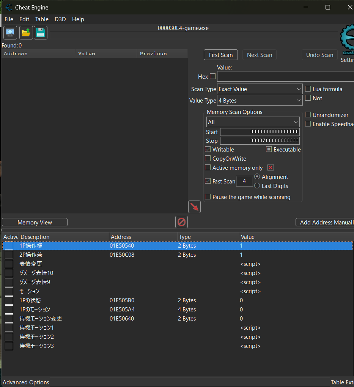Activate the 1P操作権 entry checkbox
Image resolution: width=354 pixels, height=387 pixels.
pyautogui.click(x=9, y=246)
